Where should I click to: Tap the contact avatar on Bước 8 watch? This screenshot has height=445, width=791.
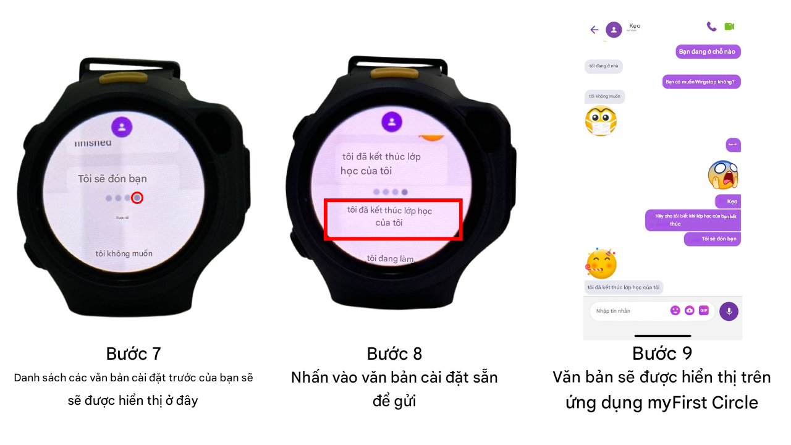pos(392,122)
